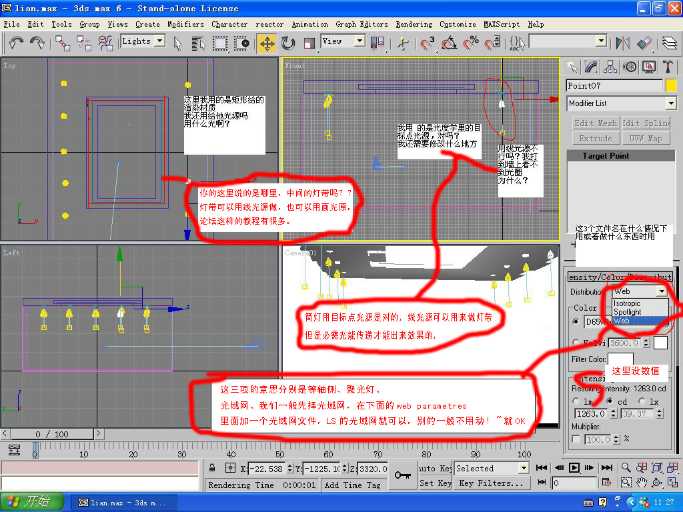
Task: Open the MAXScript menu
Action: pos(502,25)
